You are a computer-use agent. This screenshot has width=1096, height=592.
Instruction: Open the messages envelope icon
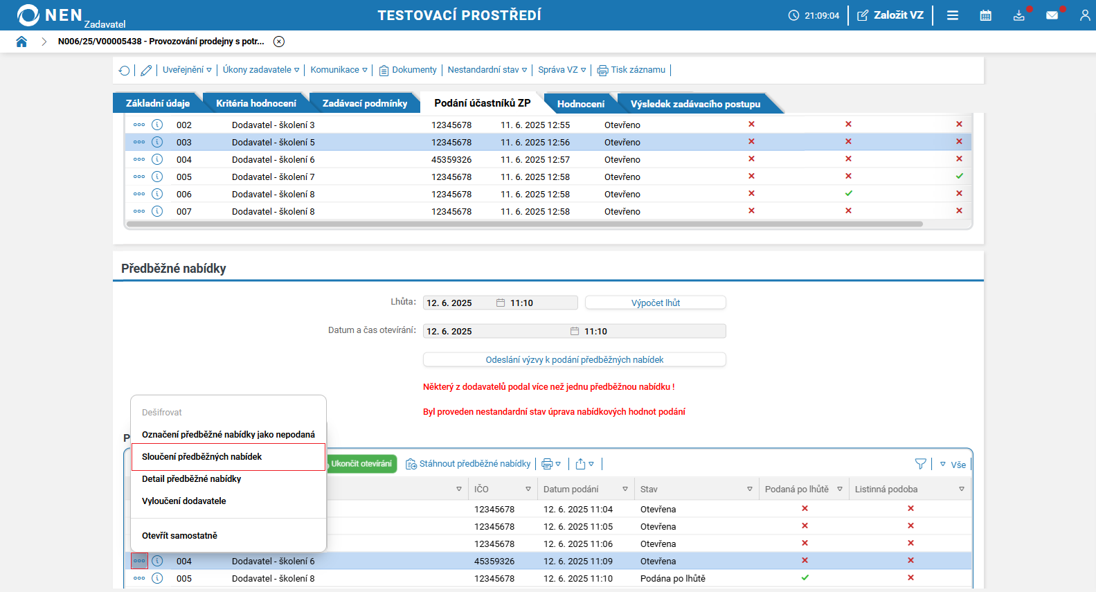tap(1052, 15)
